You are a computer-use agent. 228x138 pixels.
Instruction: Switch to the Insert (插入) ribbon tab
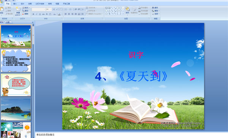point(15,4)
